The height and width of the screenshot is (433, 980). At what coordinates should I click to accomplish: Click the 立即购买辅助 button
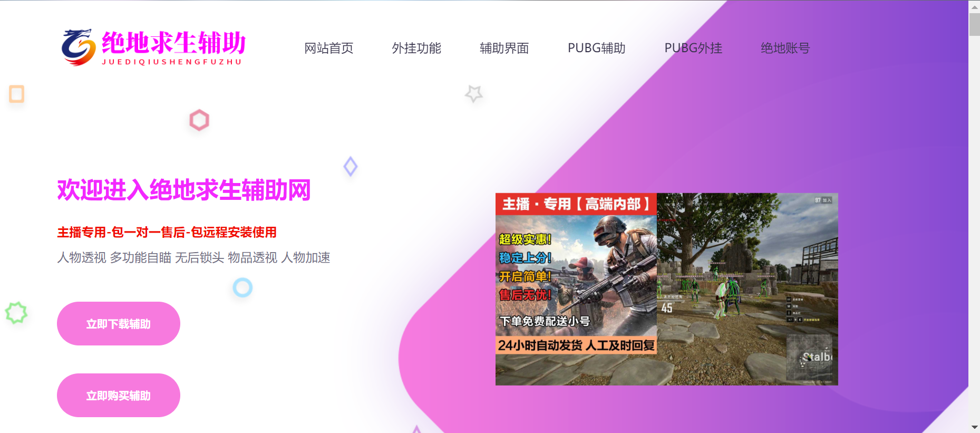[x=119, y=396]
